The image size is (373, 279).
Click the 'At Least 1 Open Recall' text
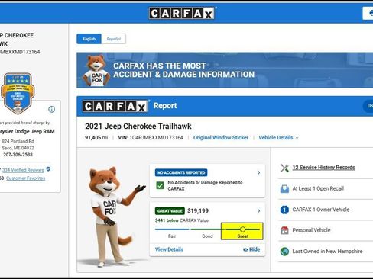point(318,188)
